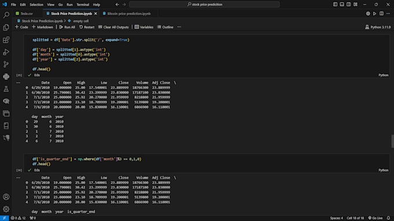The height and width of the screenshot is (221, 394).
Task: Open the output options ellipsis of cell 26
Action: (x=19, y=178)
